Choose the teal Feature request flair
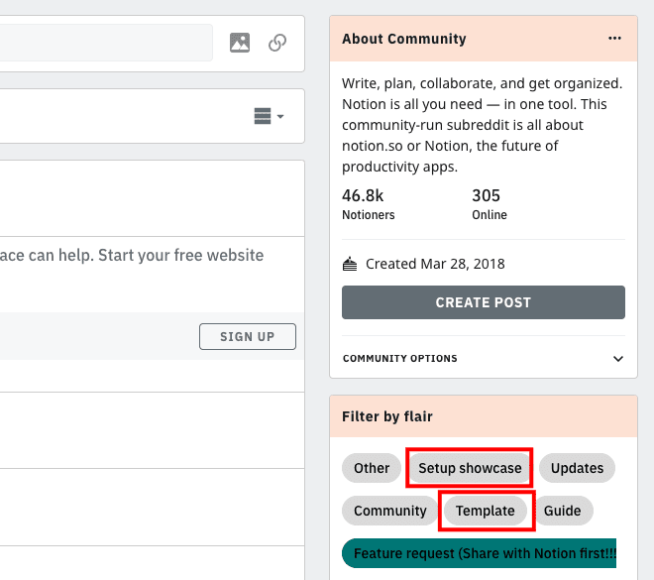Viewport: 654px width, 580px height. tap(479, 553)
